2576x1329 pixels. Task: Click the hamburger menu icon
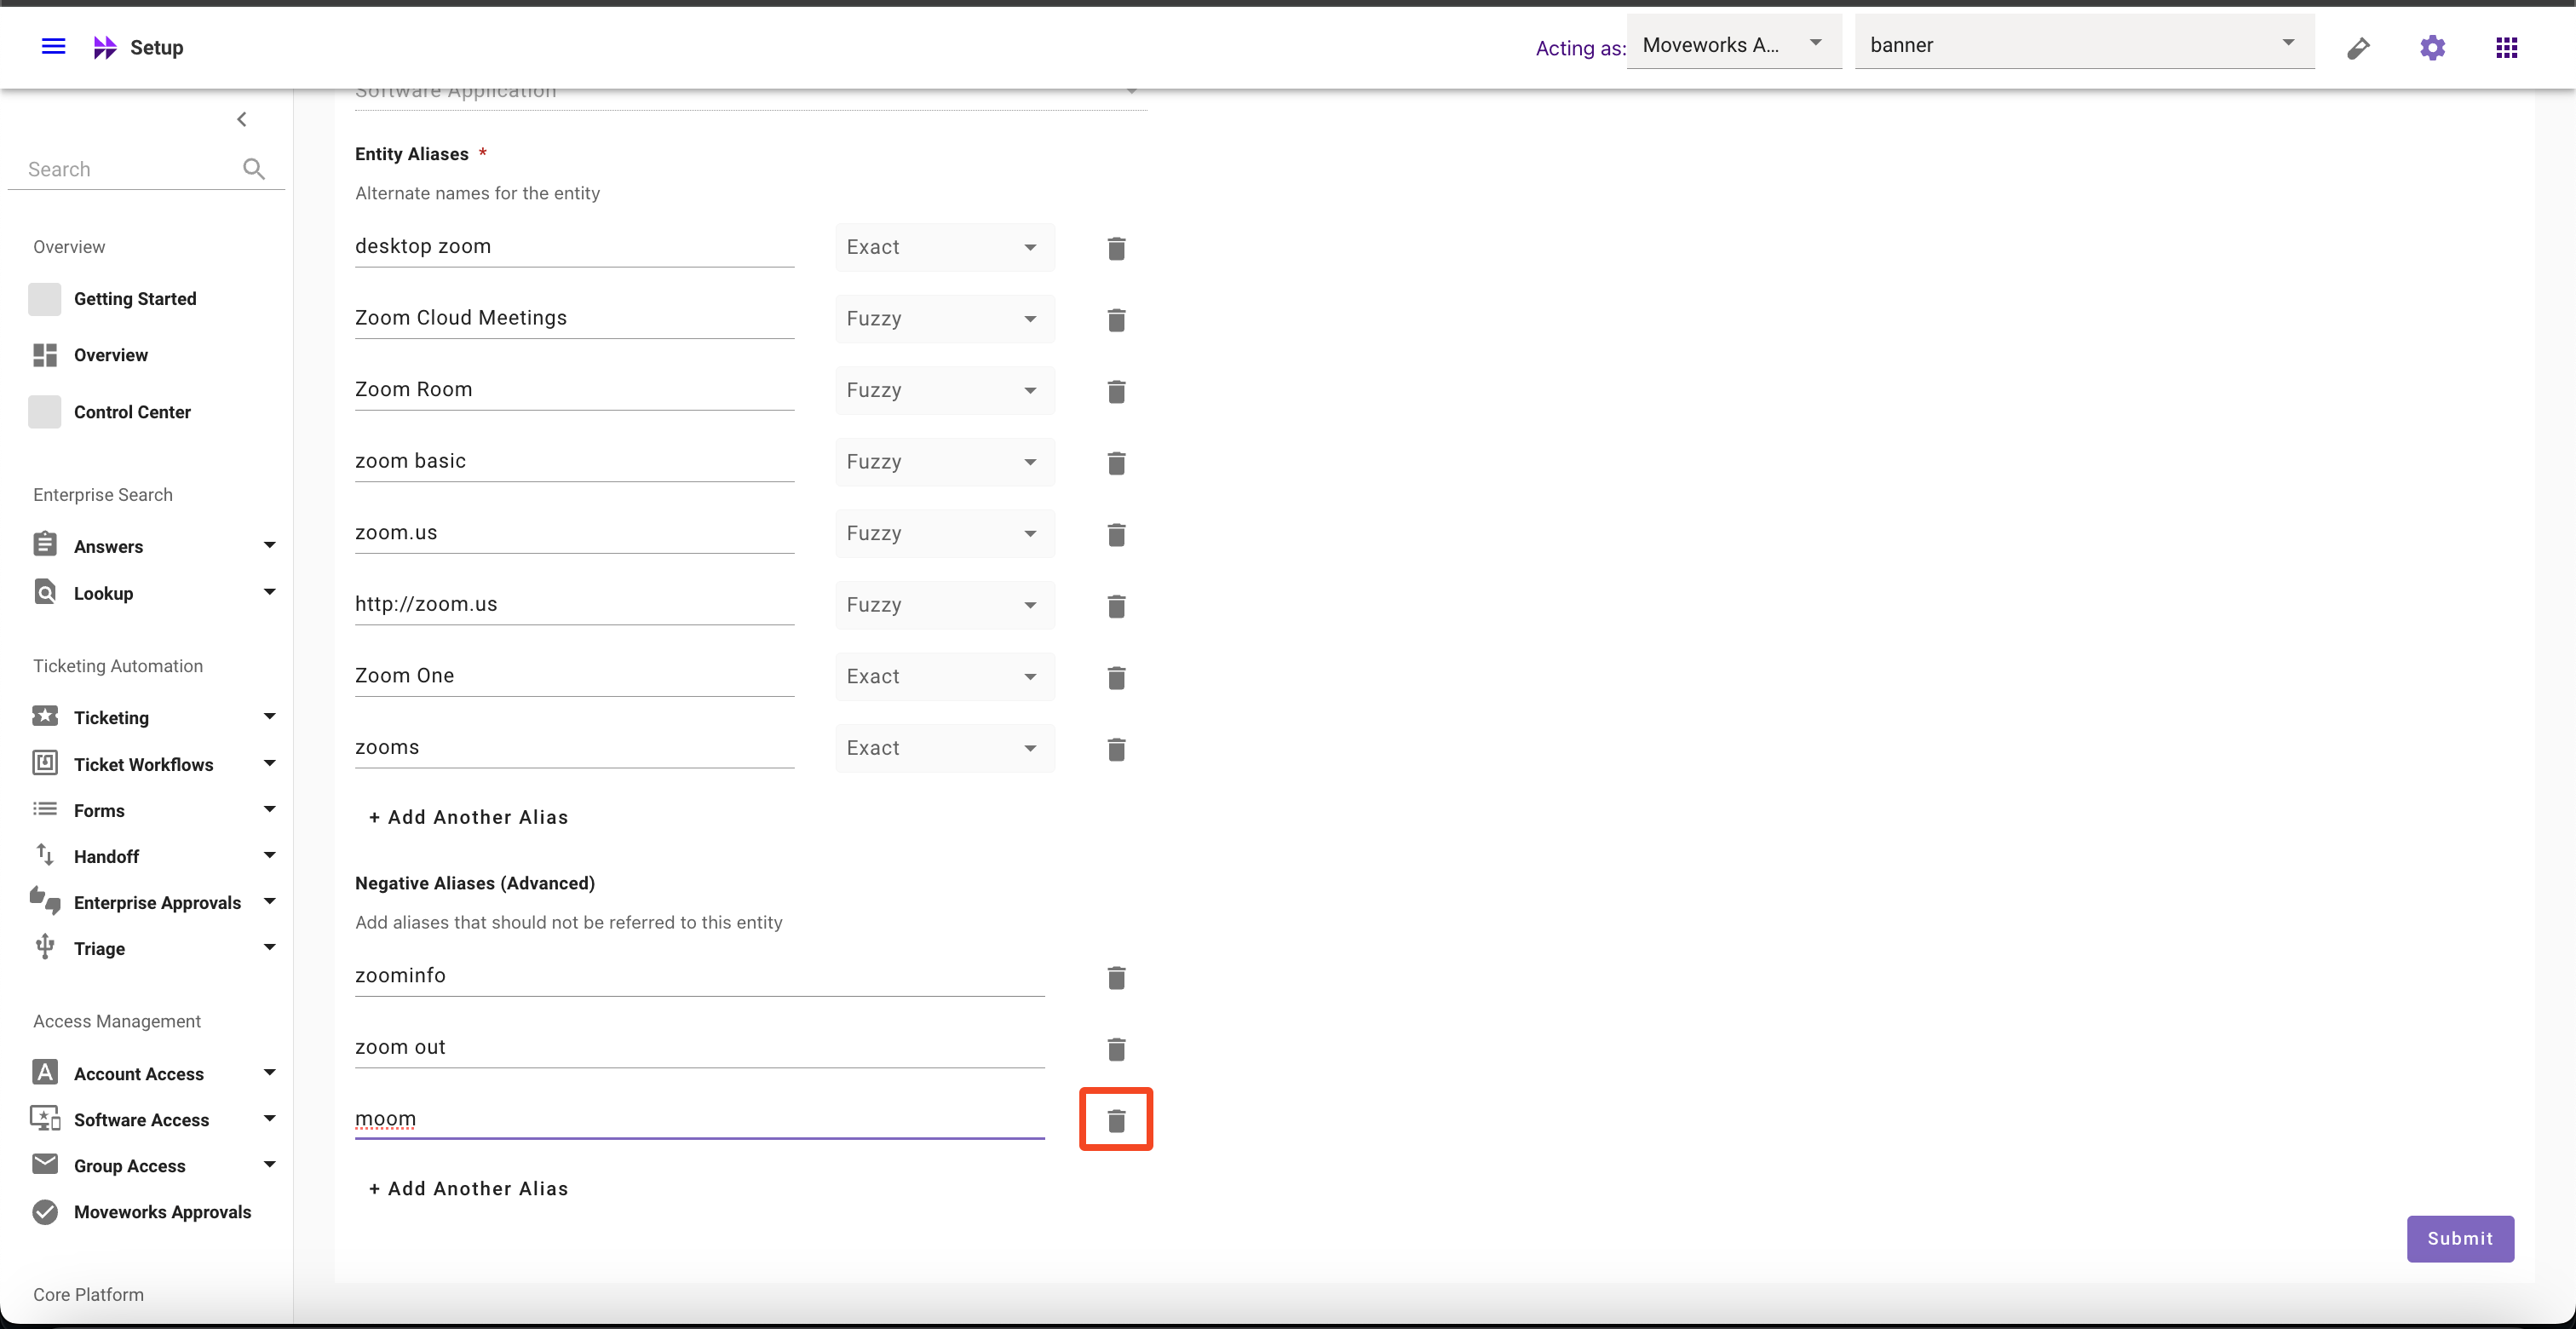point(53,46)
